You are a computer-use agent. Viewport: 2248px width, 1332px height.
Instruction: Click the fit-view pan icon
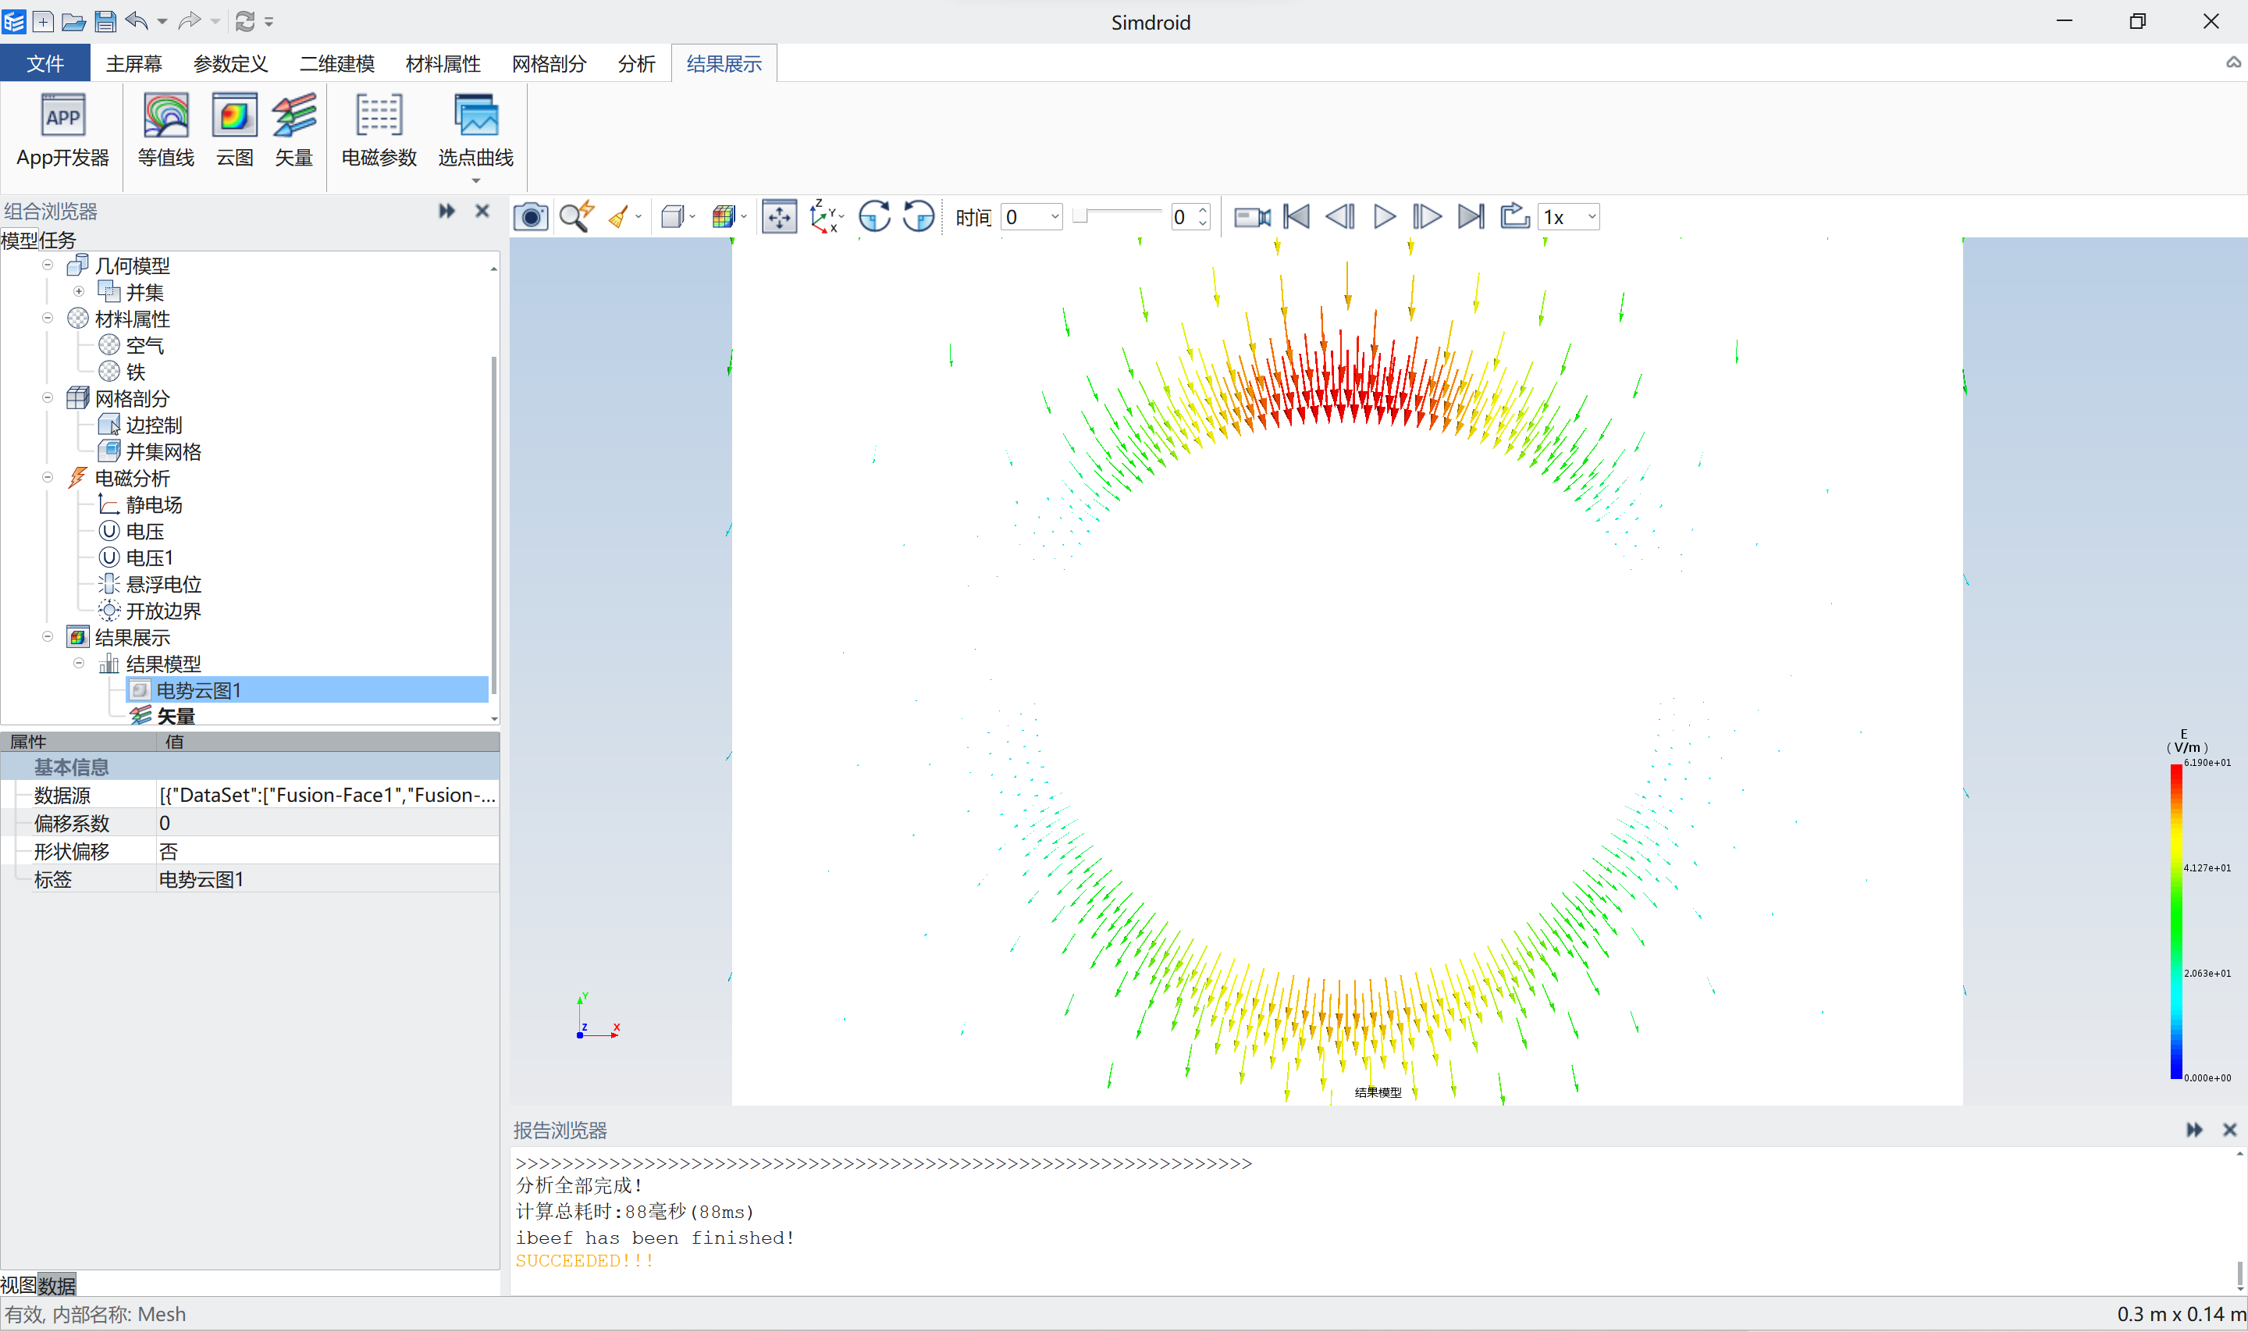pos(779,216)
